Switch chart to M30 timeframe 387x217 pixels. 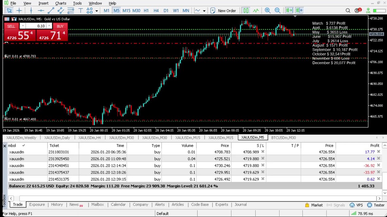coord(136,11)
